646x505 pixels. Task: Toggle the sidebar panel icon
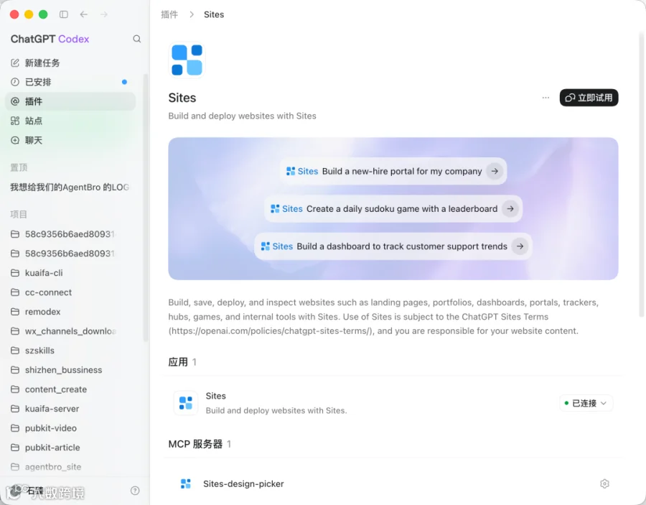coord(63,14)
